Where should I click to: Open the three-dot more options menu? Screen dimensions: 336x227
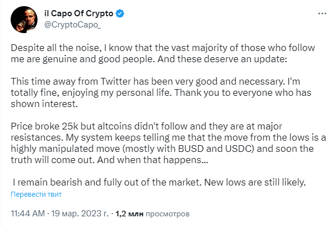(319, 12)
